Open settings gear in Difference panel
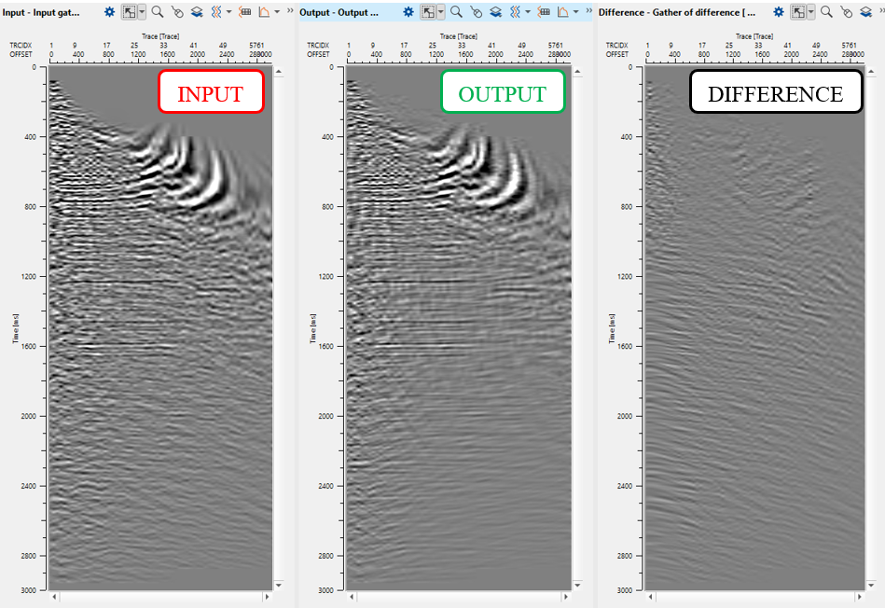This screenshot has width=885, height=608. (779, 12)
